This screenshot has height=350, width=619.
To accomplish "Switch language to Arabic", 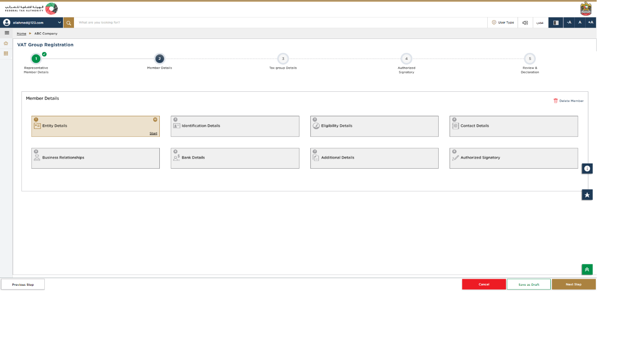I will 540,23.
